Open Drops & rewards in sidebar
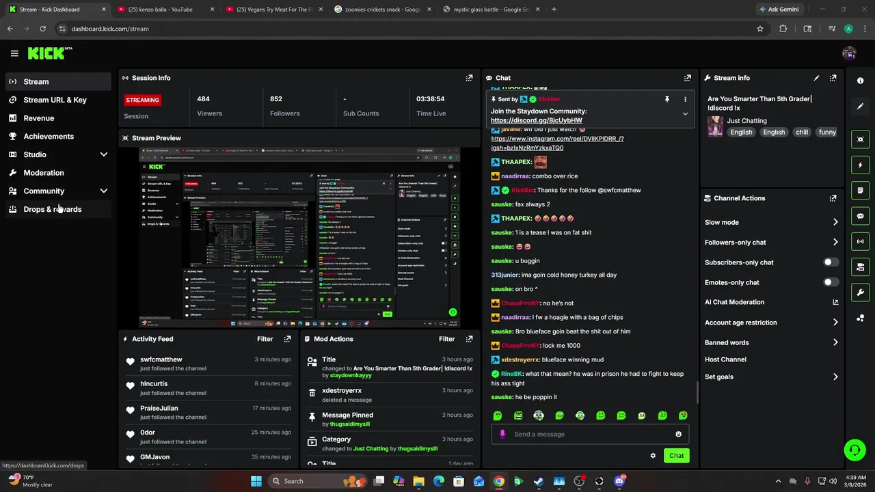This screenshot has width=875, height=492. tap(58, 209)
